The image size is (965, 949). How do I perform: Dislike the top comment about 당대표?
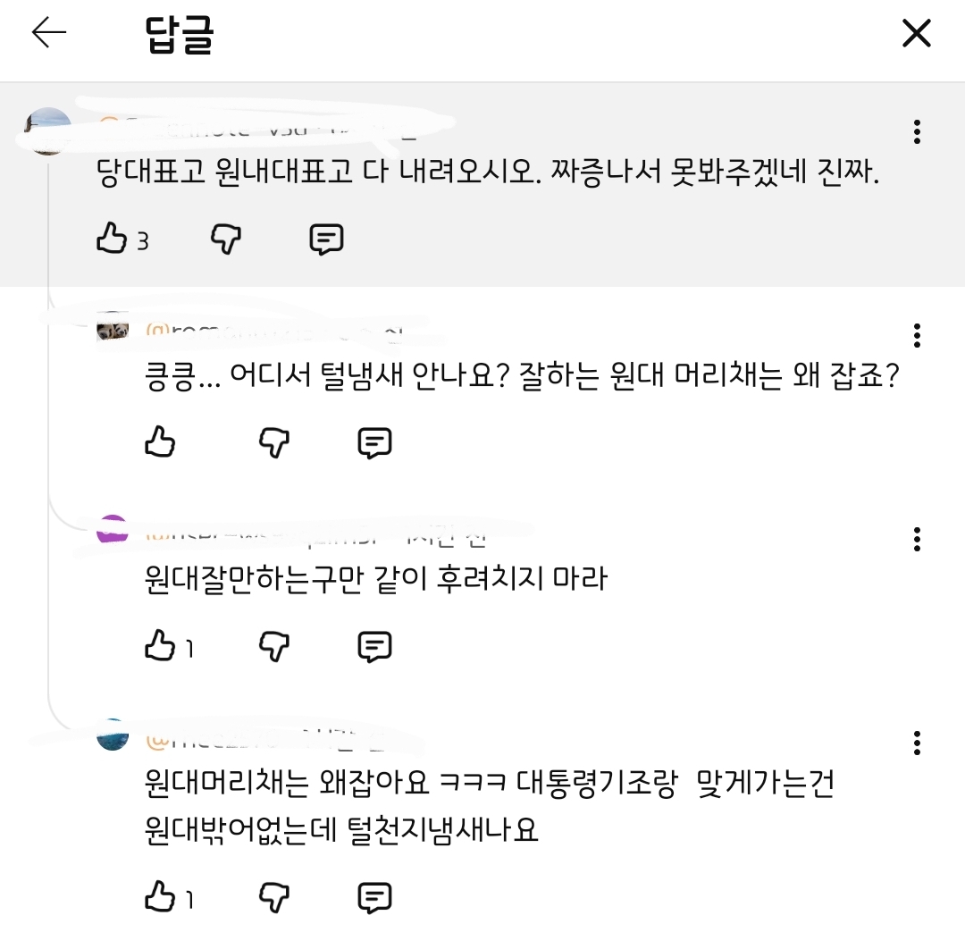point(226,239)
